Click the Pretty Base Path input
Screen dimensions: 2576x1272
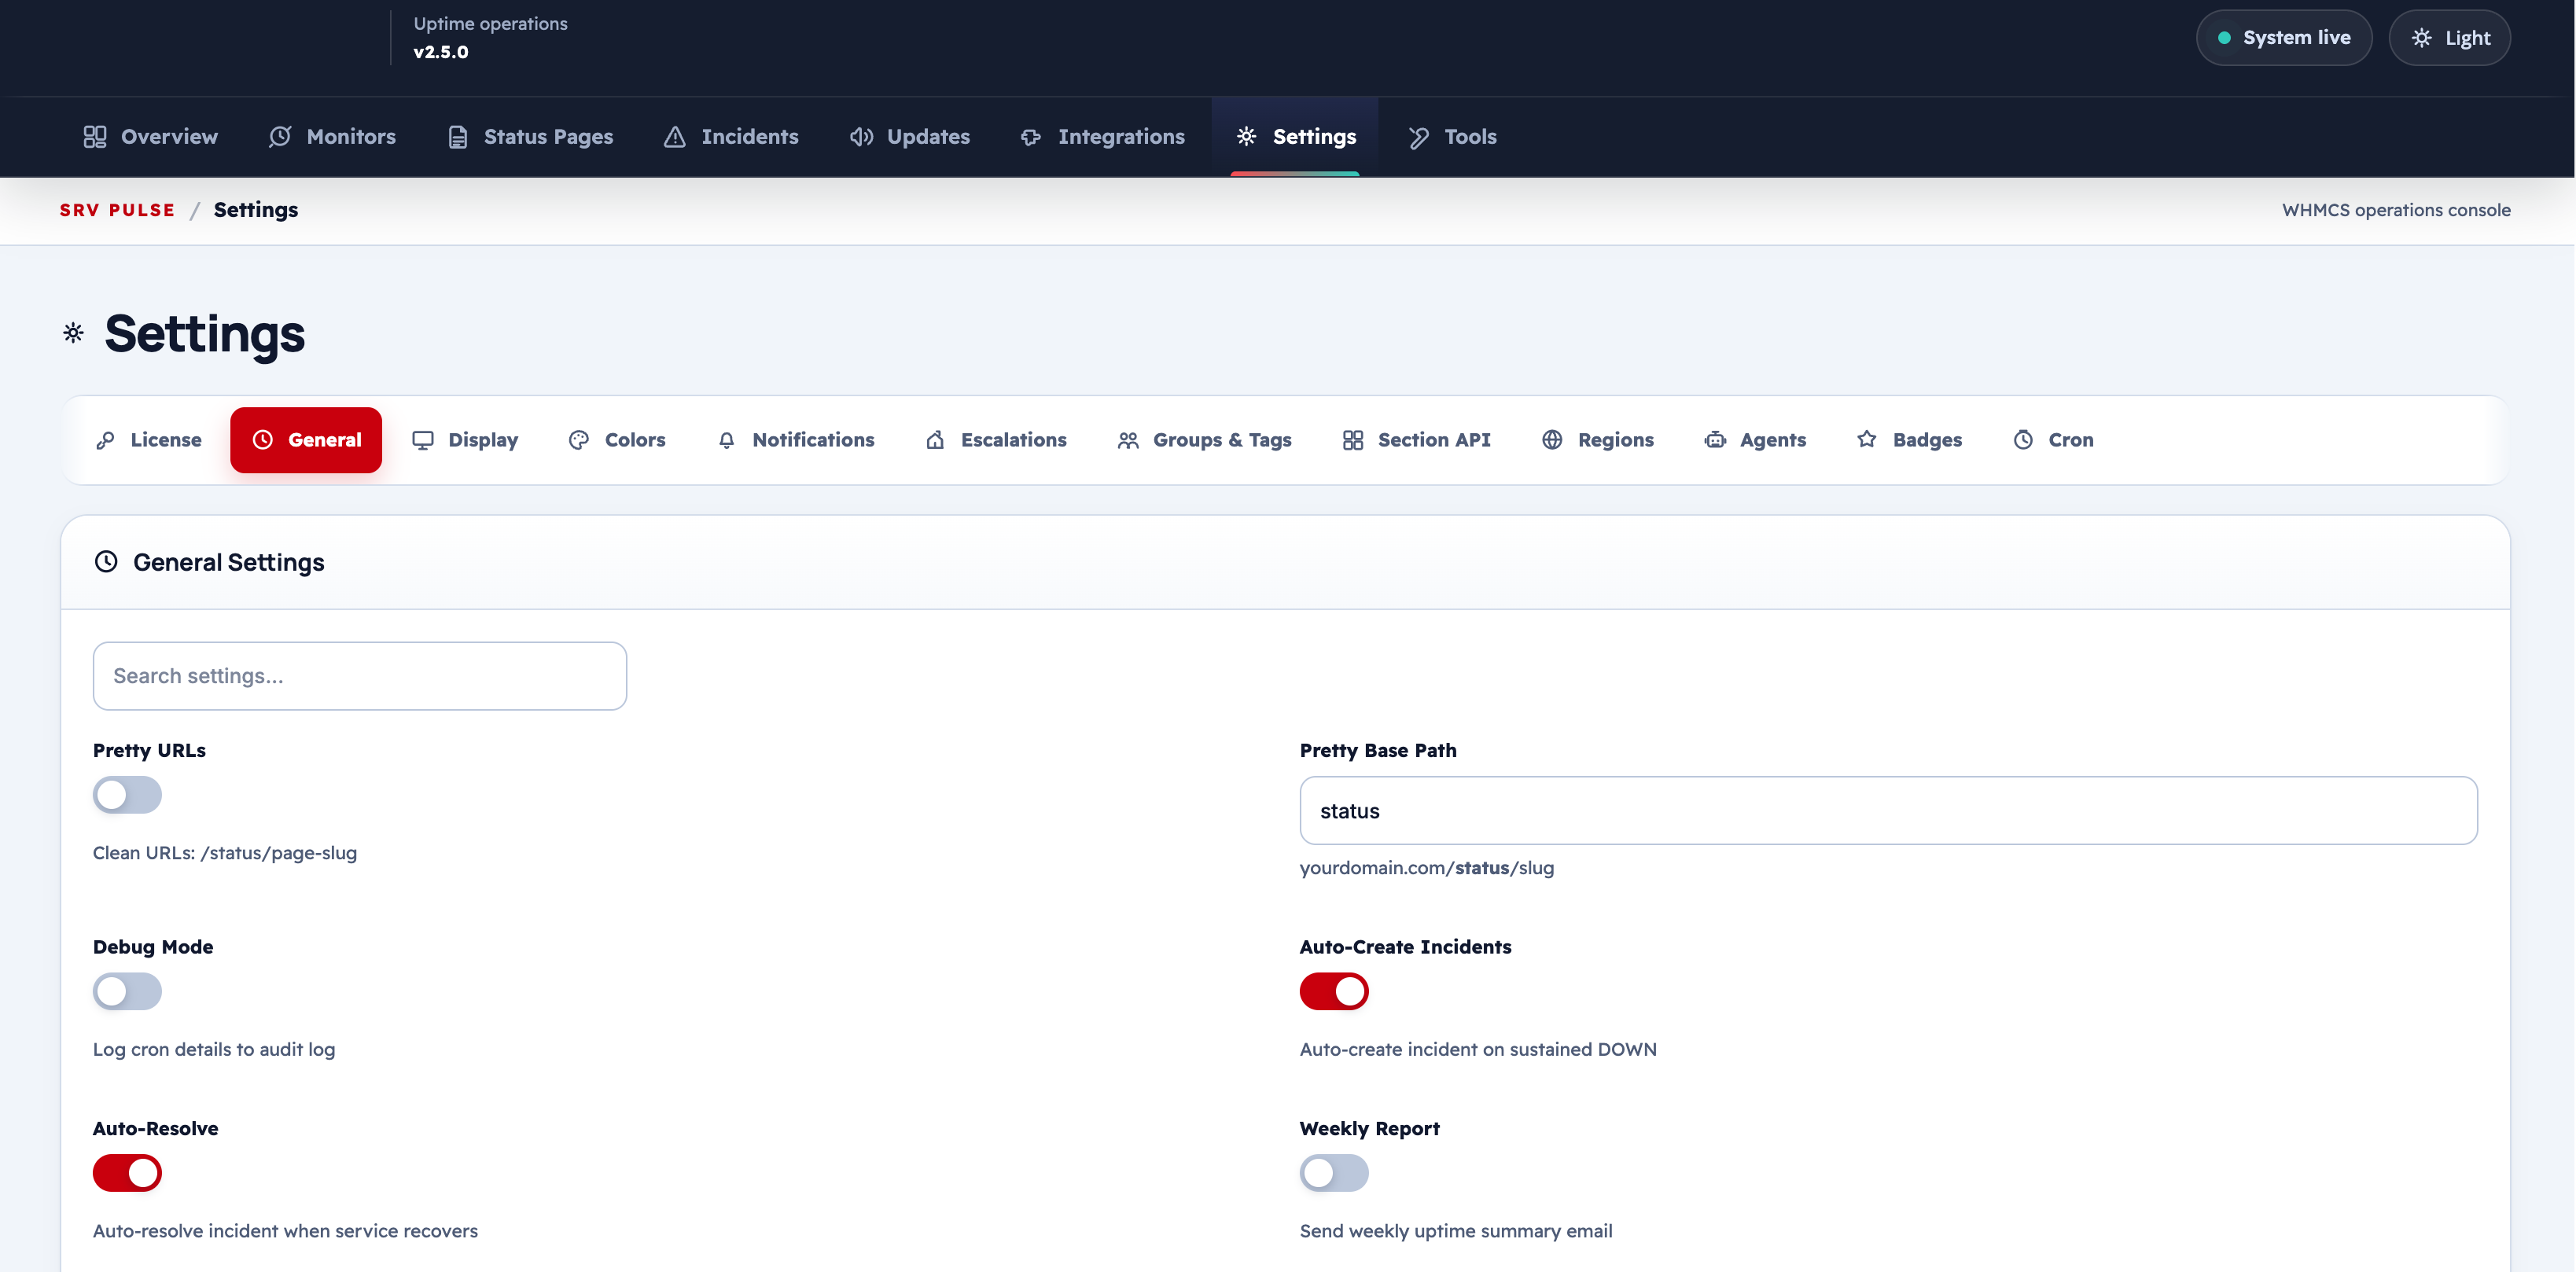[x=1888, y=811]
